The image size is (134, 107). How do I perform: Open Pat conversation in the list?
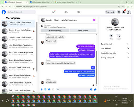click(18, 54)
